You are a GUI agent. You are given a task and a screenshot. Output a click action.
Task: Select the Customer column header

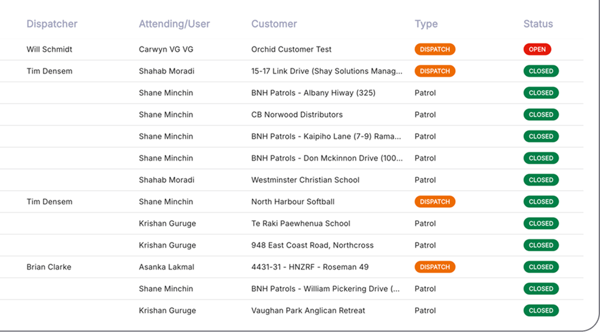274,24
